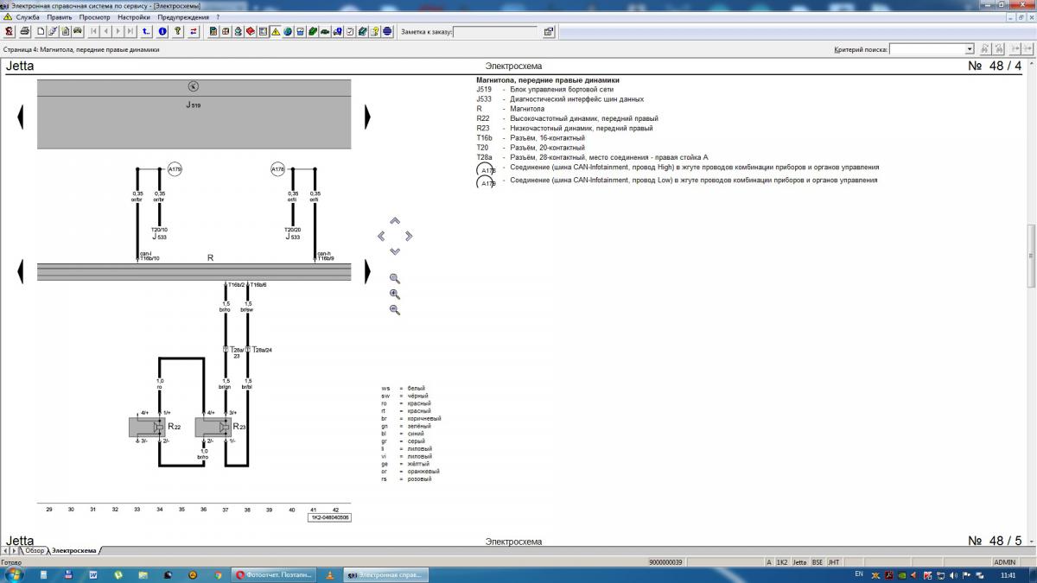Open the Служба menu
1037x583 pixels.
(28, 16)
